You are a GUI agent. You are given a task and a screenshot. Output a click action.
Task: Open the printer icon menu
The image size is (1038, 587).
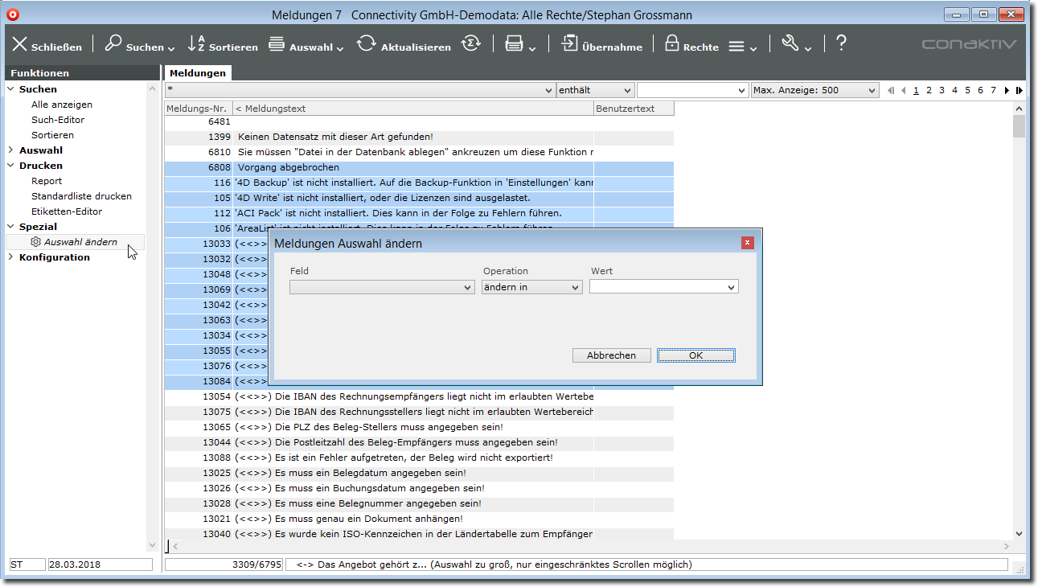point(515,44)
